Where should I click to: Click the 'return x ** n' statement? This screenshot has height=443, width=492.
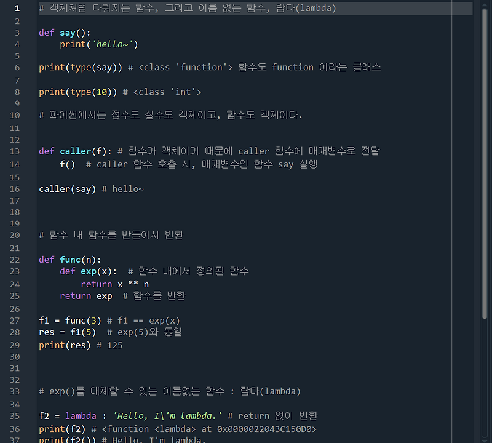tap(115, 284)
